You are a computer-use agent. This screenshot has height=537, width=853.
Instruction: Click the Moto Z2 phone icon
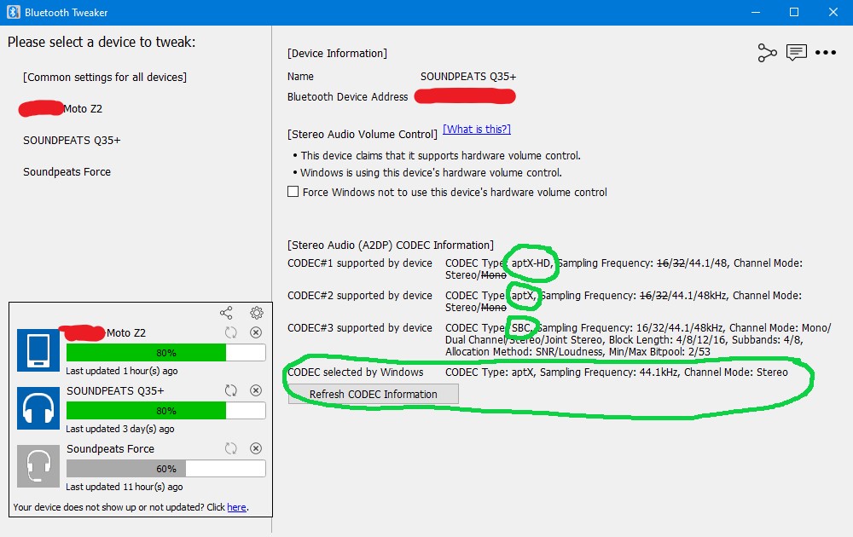click(x=38, y=350)
